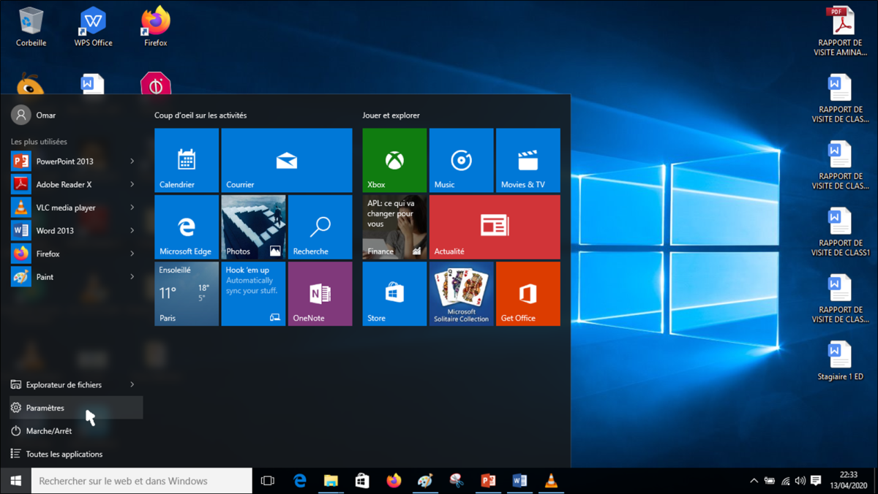The height and width of the screenshot is (494, 878).
Task: Open the Hook 'em up tile
Action: tap(253, 294)
